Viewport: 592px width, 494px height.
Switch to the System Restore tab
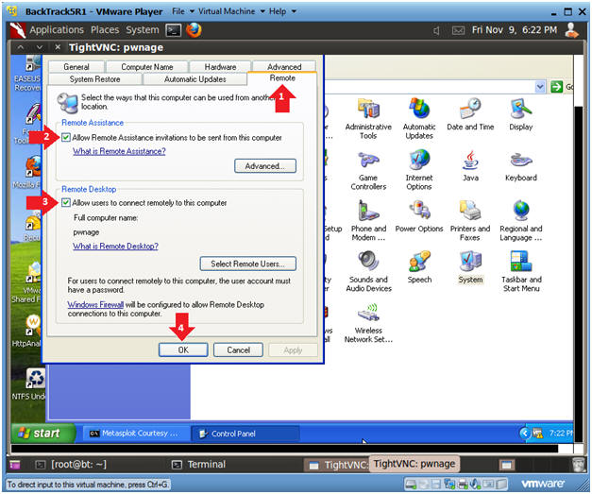click(94, 79)
